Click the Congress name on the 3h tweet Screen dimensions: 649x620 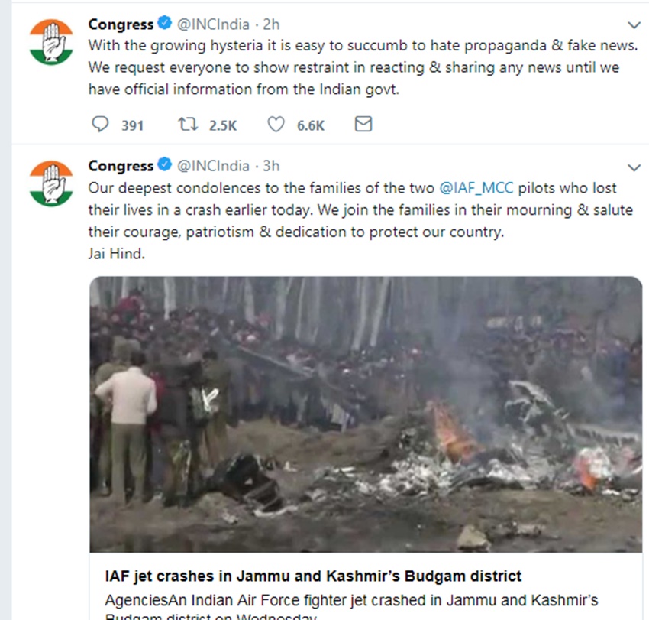121,166
